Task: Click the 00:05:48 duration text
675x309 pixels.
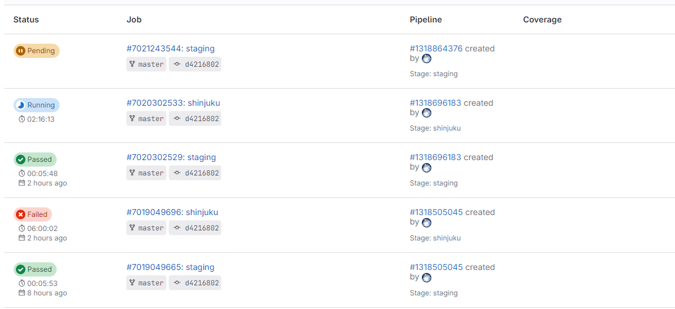Action: pyautogui.click(x=42, y=173)
